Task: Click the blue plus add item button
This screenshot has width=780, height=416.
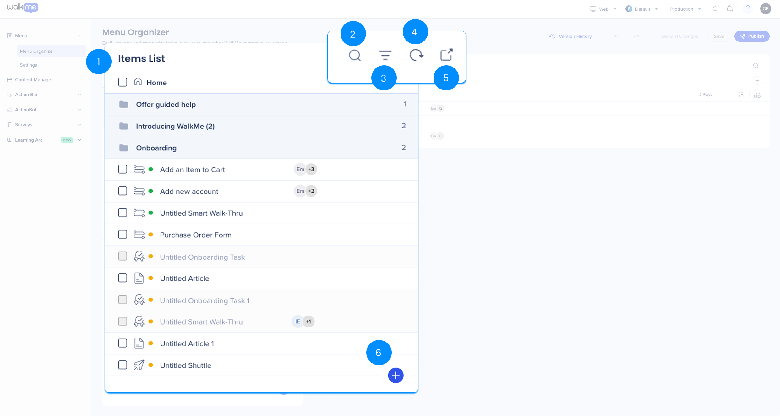Action: click(x=395, y=375)
